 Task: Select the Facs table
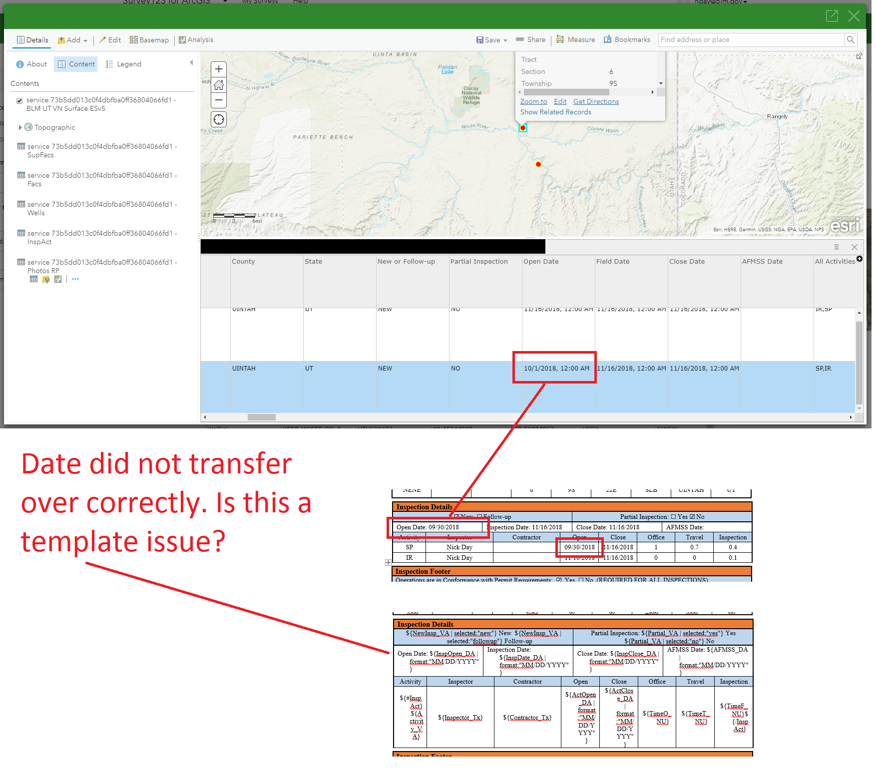102,179
